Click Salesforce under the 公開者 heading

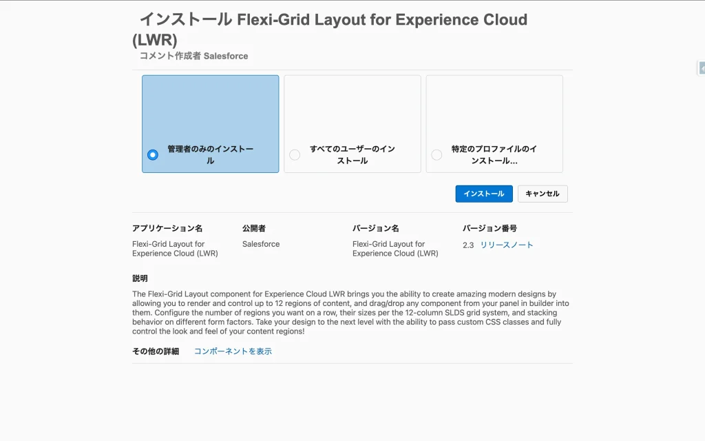pos(261,244)
